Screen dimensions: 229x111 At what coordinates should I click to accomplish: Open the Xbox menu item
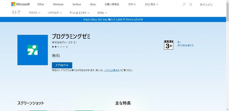point(93,4)
